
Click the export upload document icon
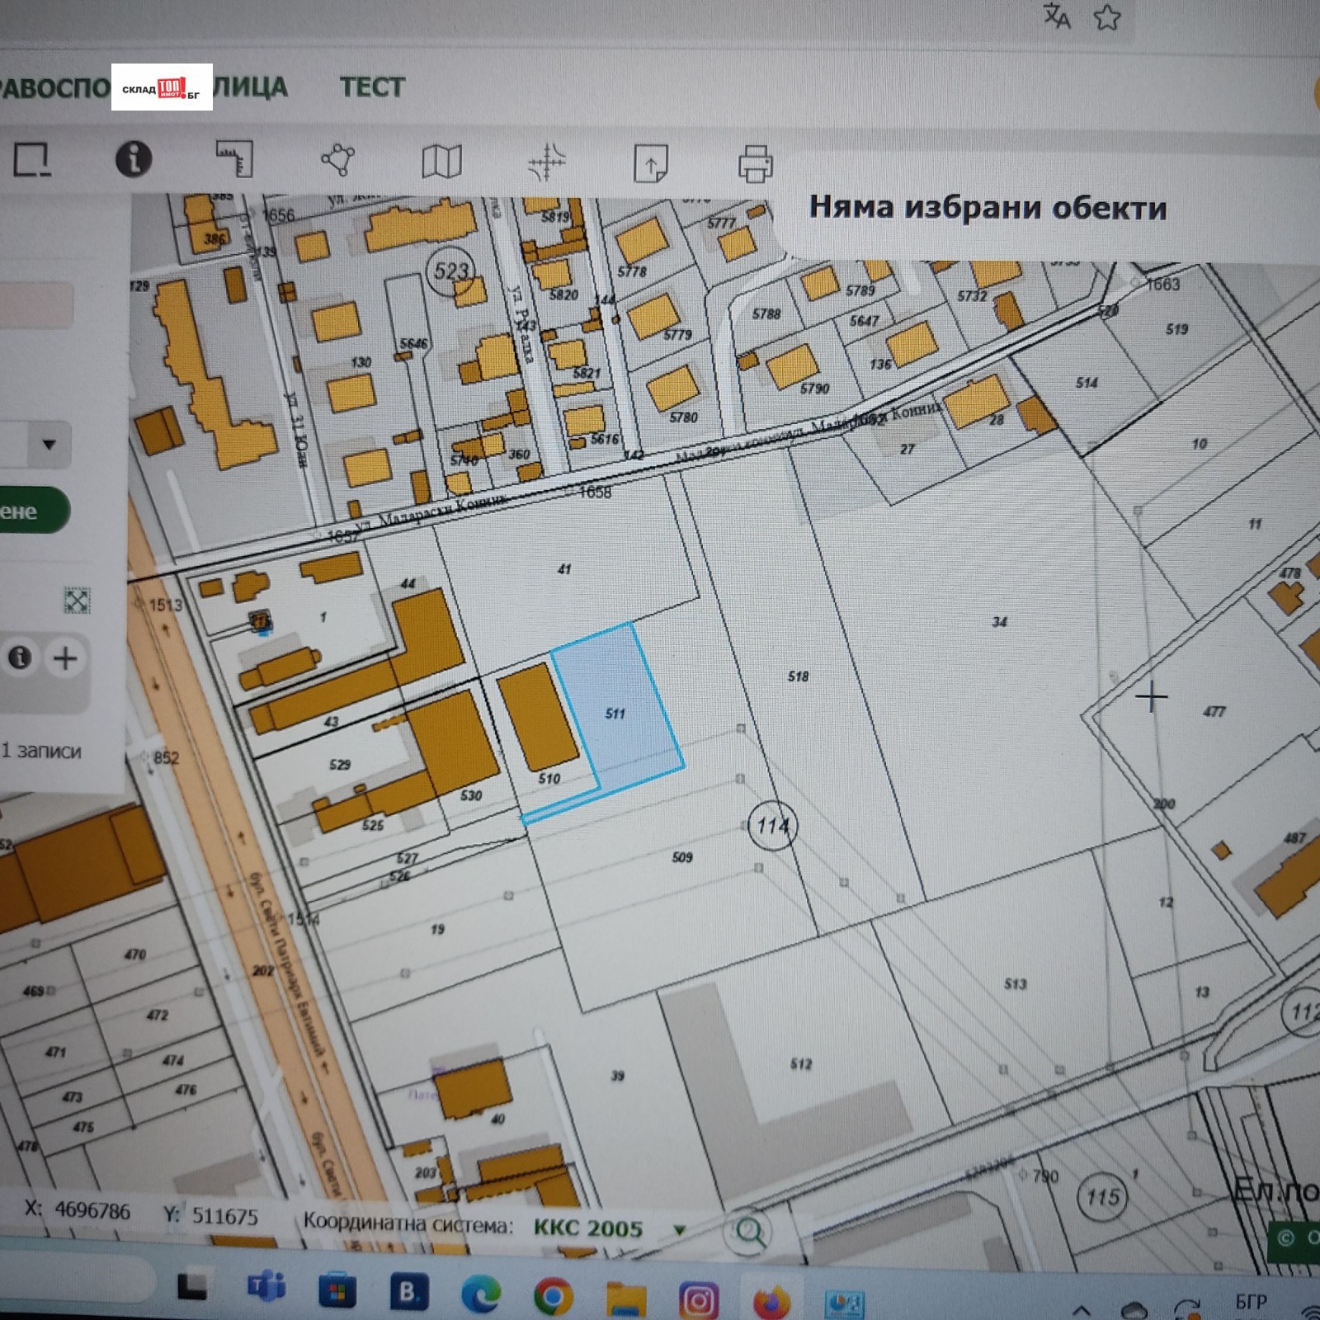point(650,163)
